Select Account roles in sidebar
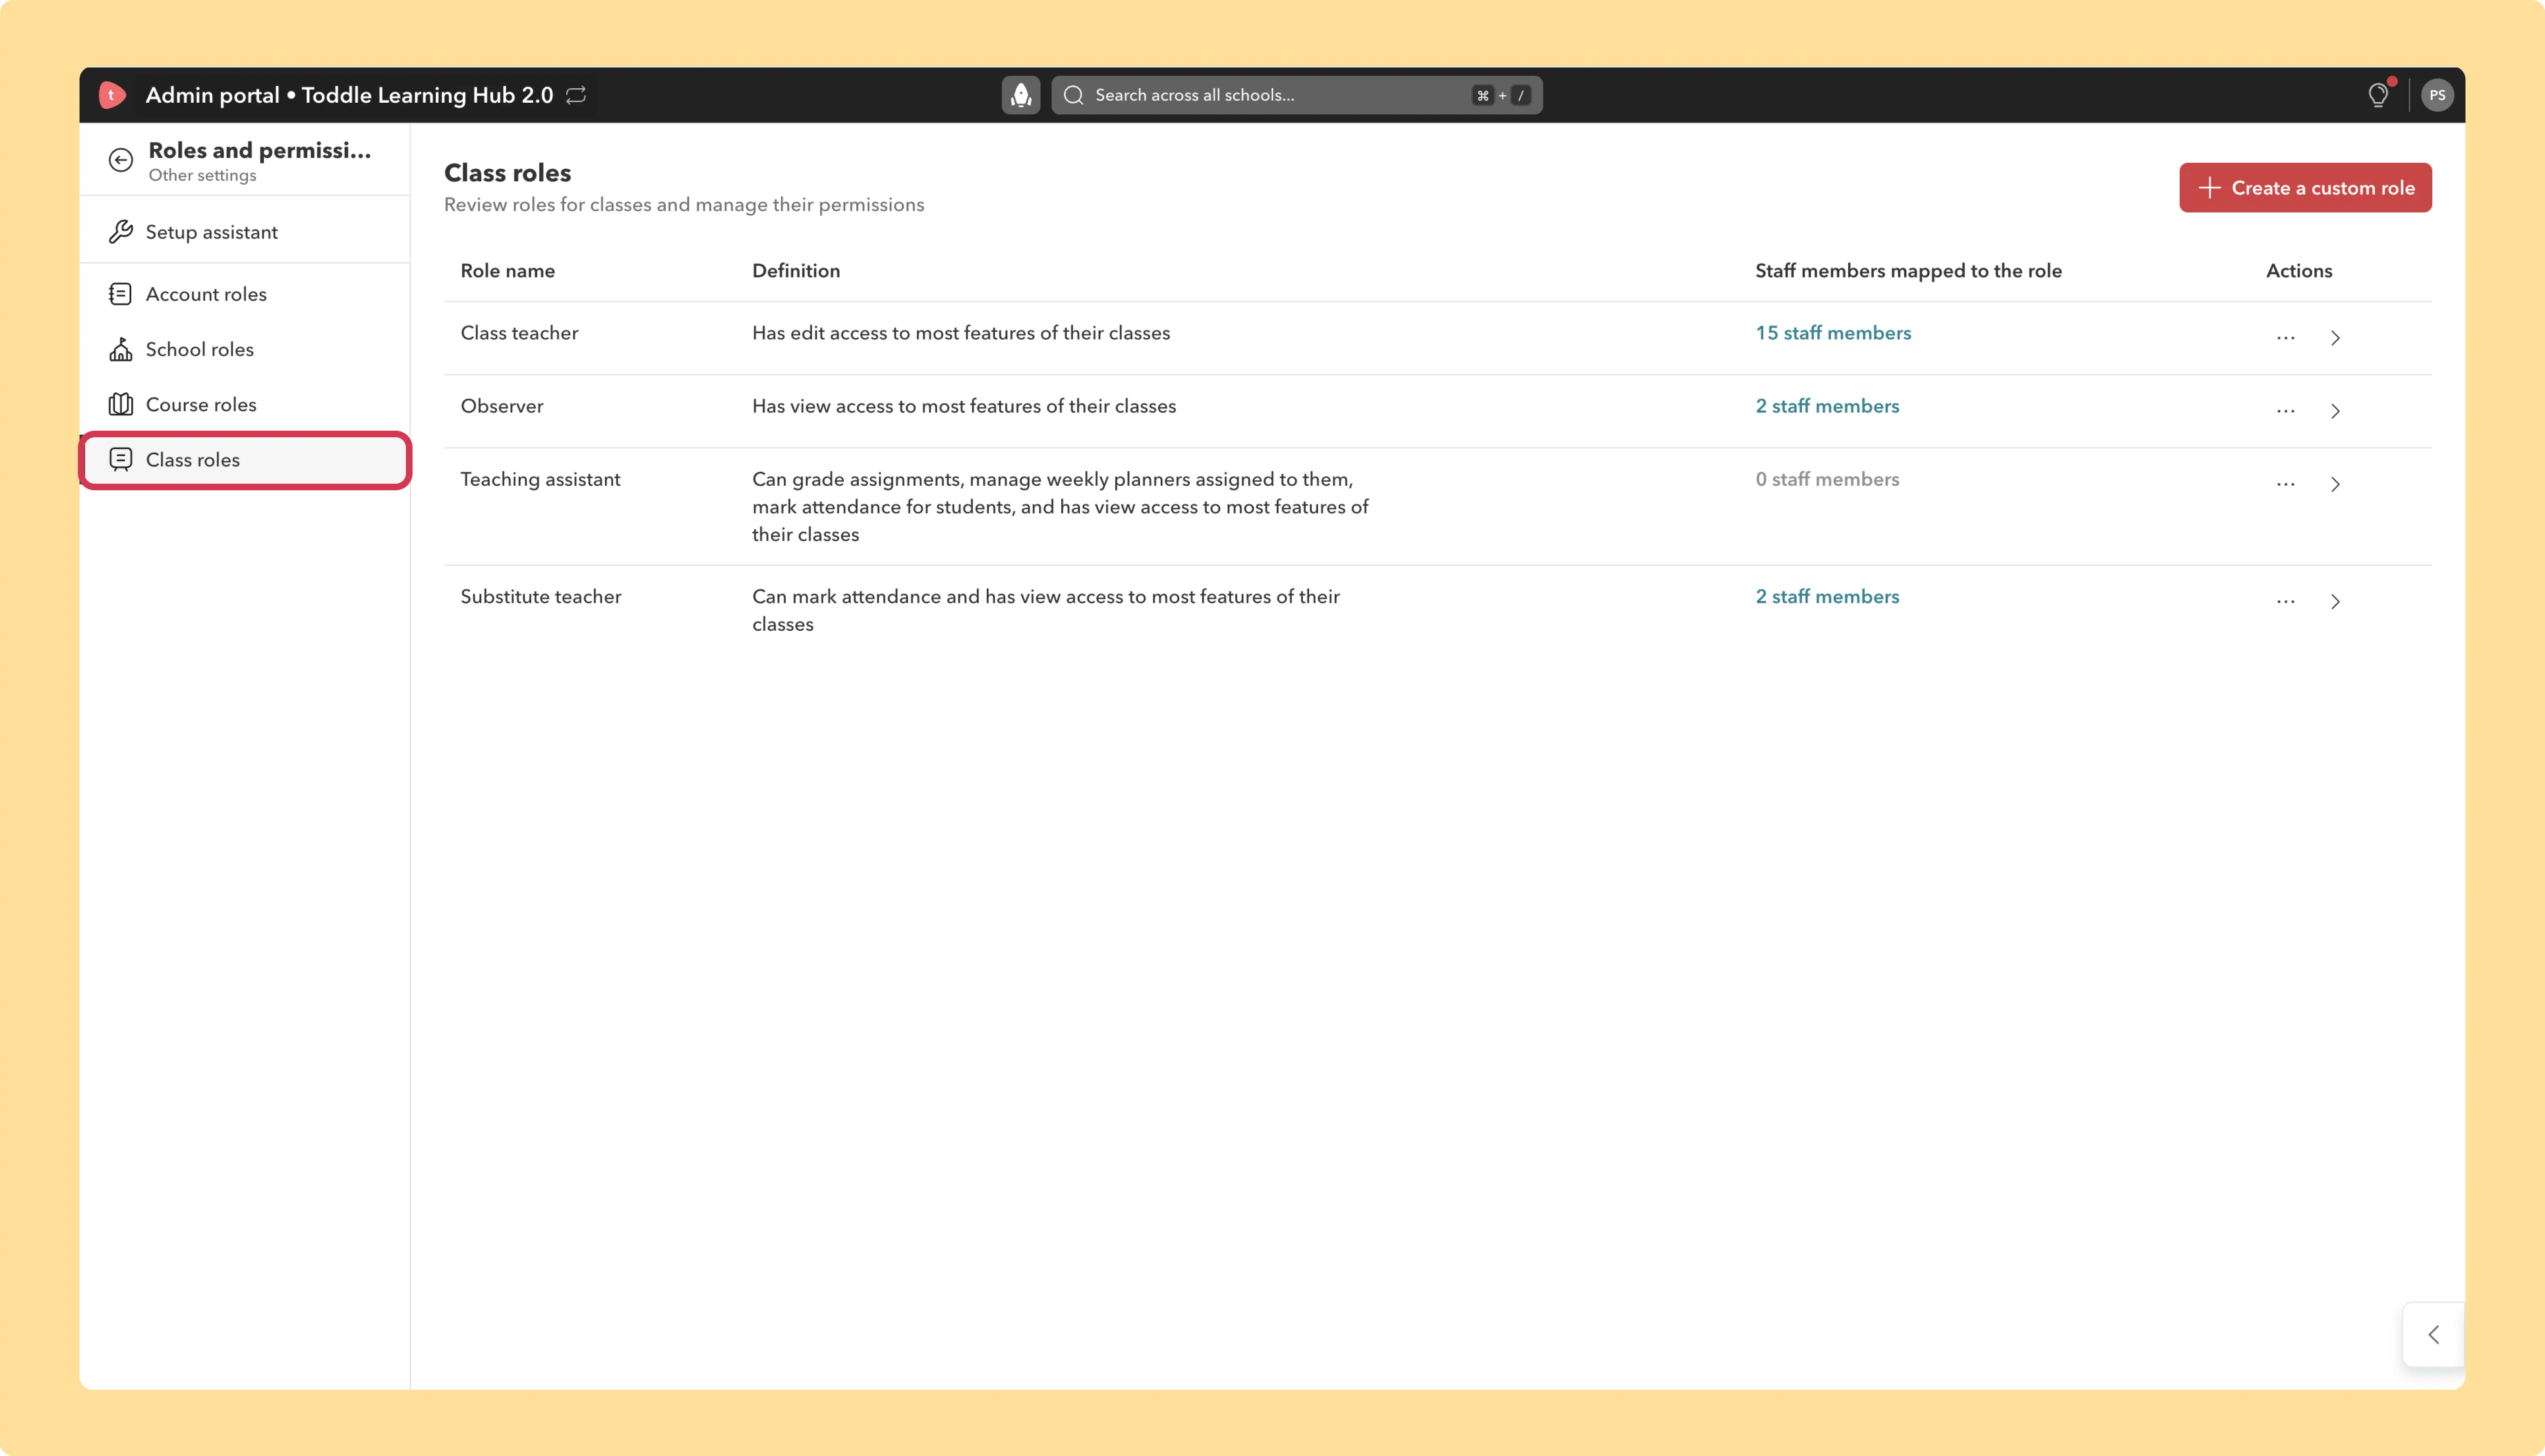Image resolution: width=2545 pixels, height=1456 pixels. point(245,294)
